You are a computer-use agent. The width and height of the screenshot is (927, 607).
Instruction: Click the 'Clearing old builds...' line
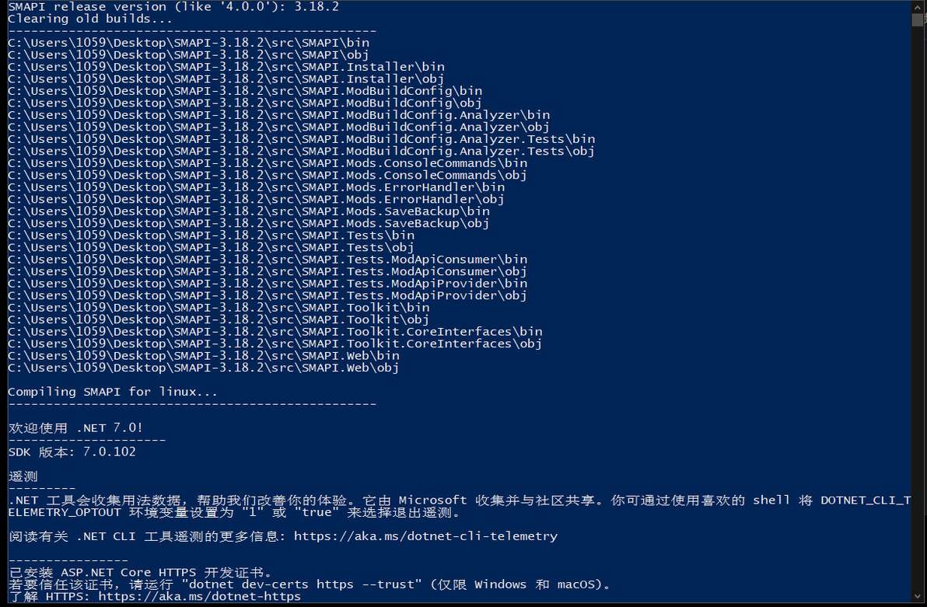[x=90, y=18]
